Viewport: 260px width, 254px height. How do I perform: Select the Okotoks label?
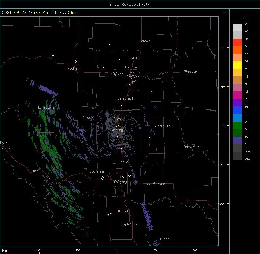pyautogui.click(x=124, y=211)
